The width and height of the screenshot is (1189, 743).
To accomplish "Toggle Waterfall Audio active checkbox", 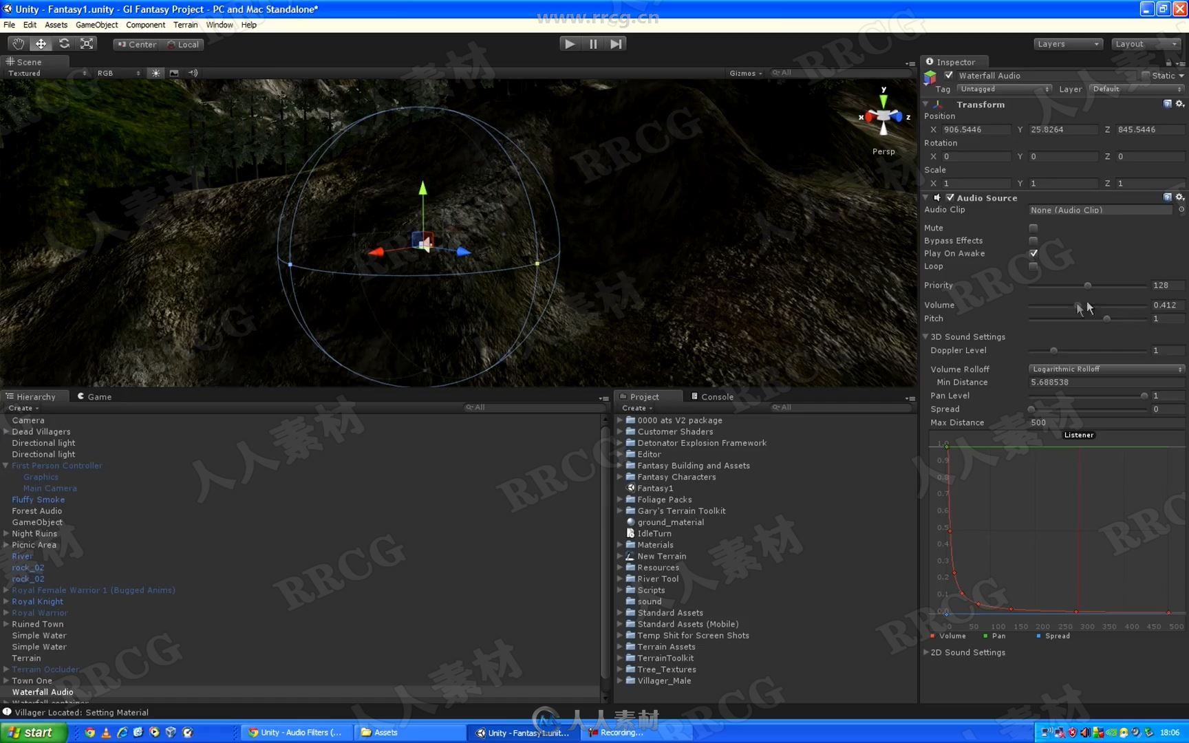I will (x=949, y=75).
